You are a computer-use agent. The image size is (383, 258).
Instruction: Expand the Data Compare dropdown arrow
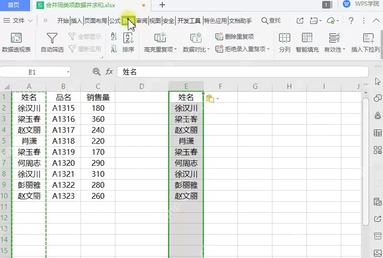tap(208, 49)
